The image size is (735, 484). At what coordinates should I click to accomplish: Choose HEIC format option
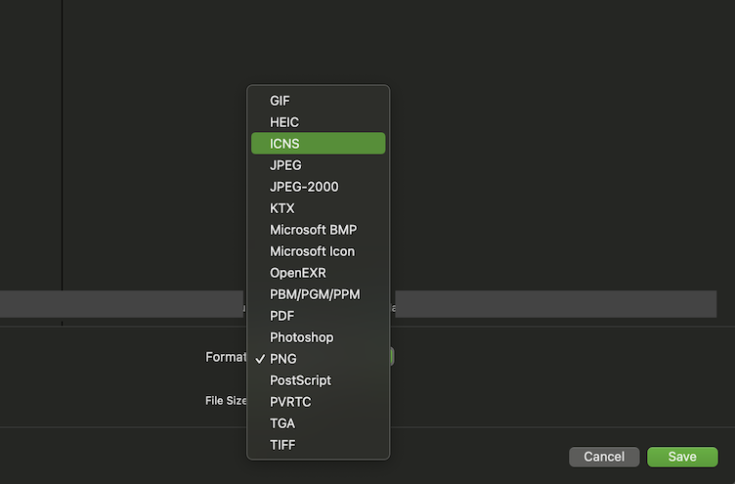(284, 122)
